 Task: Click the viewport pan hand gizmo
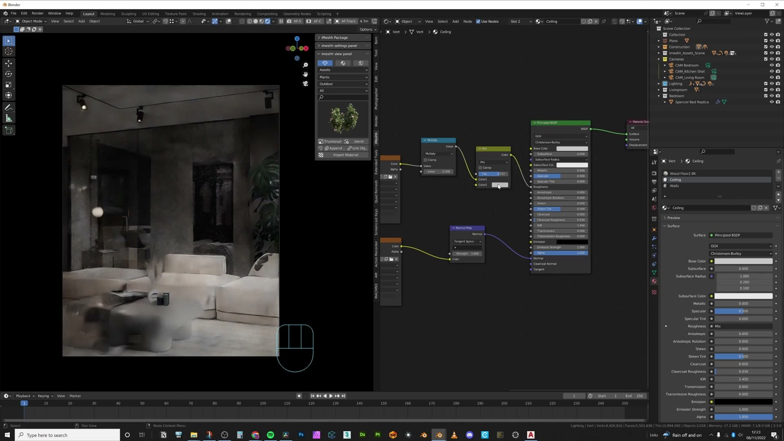pyautogui.click(x=305, y=74)
